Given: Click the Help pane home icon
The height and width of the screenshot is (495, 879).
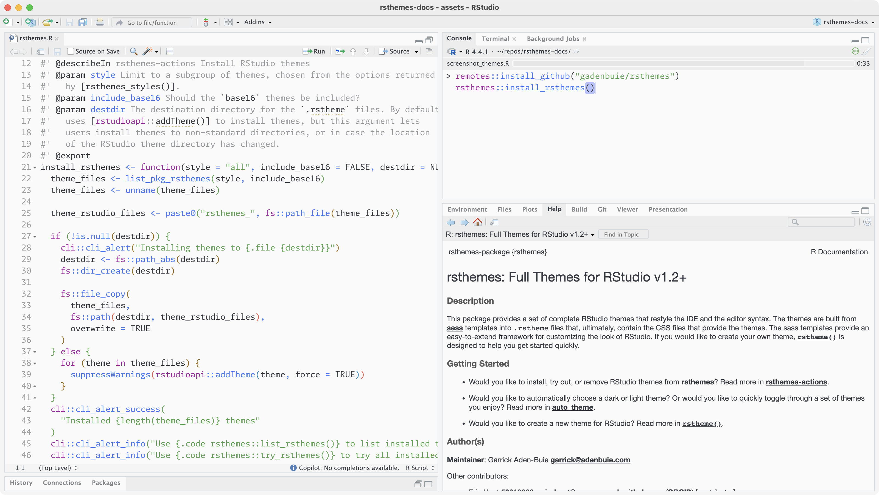Looking at the screenshot, I should (x=478, y=223).
